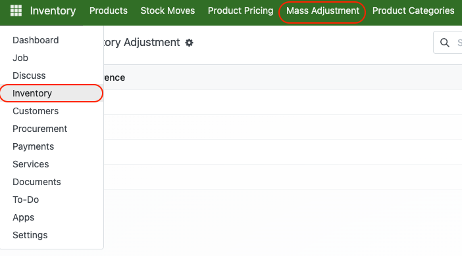Open the Products menu
Screen dimensions: 462x256
109,11
